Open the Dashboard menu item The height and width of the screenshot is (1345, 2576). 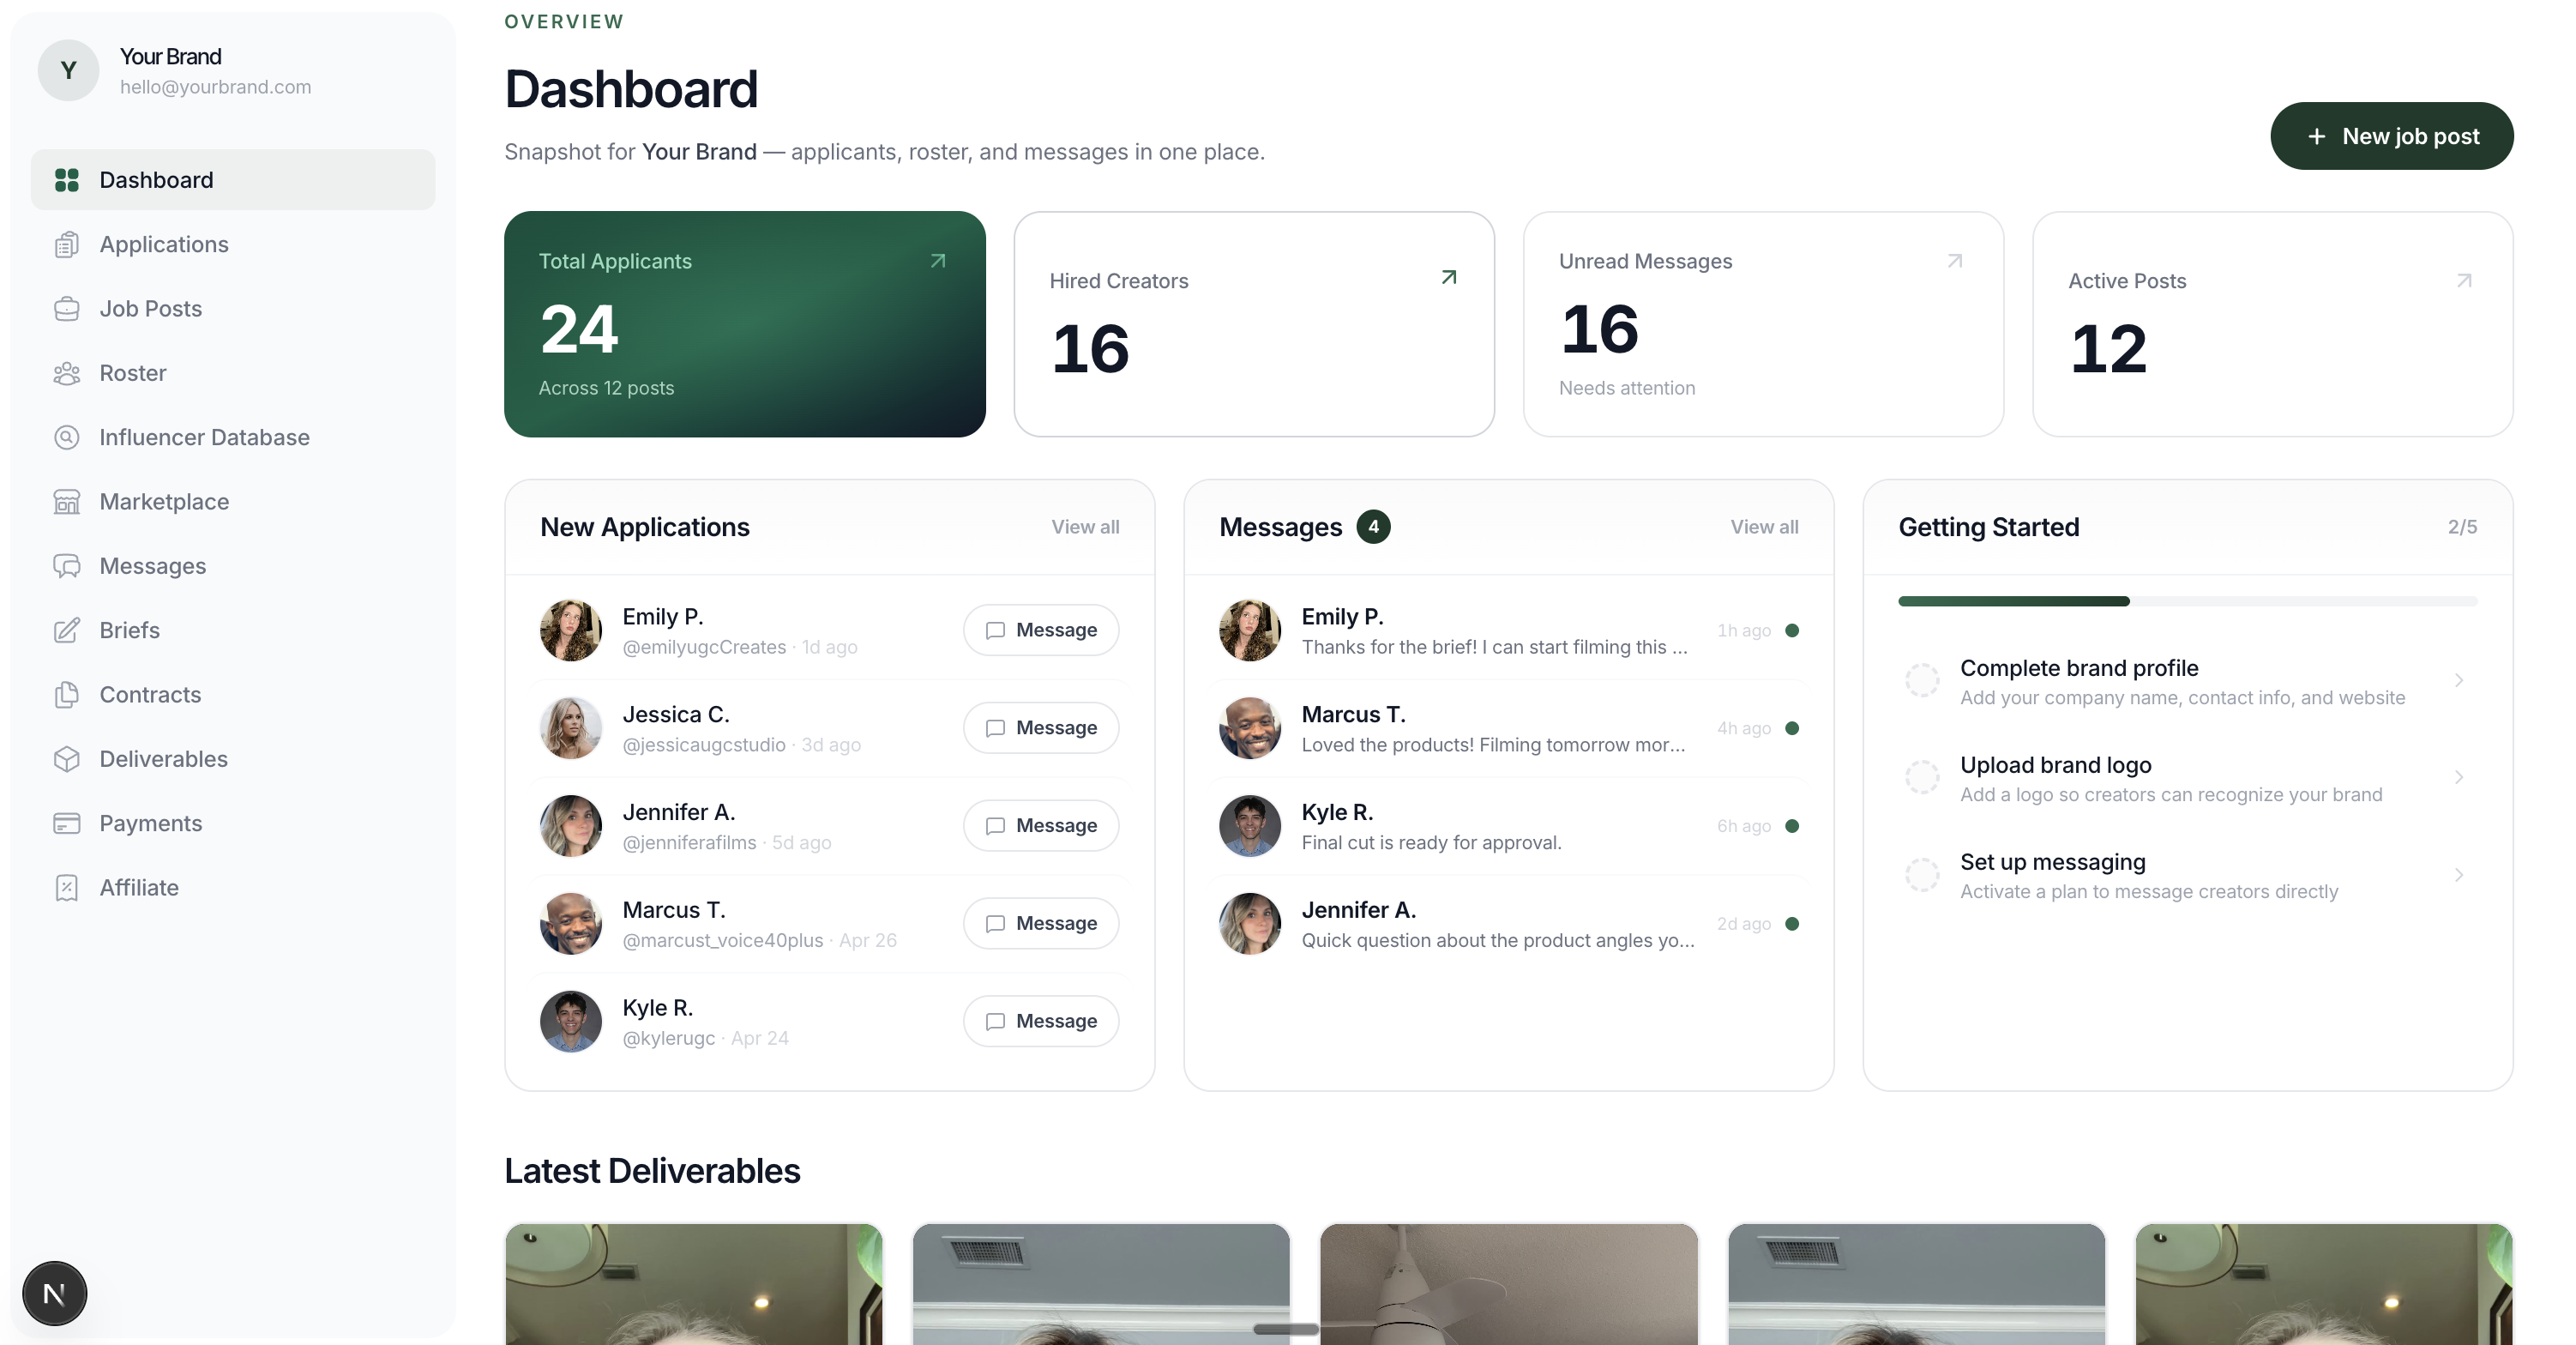point(233,180)
